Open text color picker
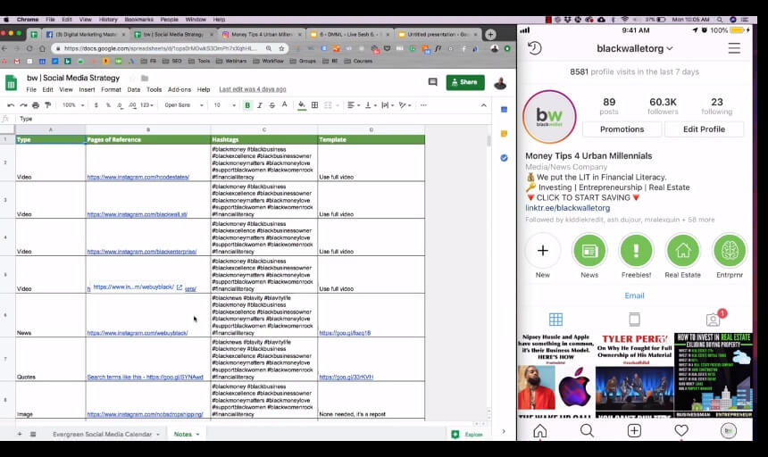 [x=284, y=104]
